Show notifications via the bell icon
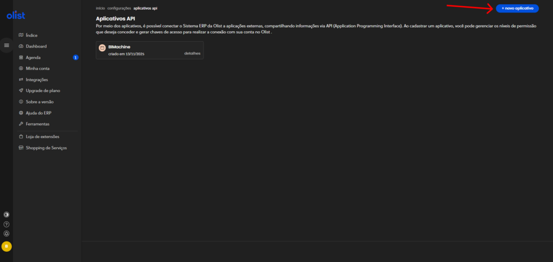The width and height of the screenshot is (553, 262). [6, 234]
